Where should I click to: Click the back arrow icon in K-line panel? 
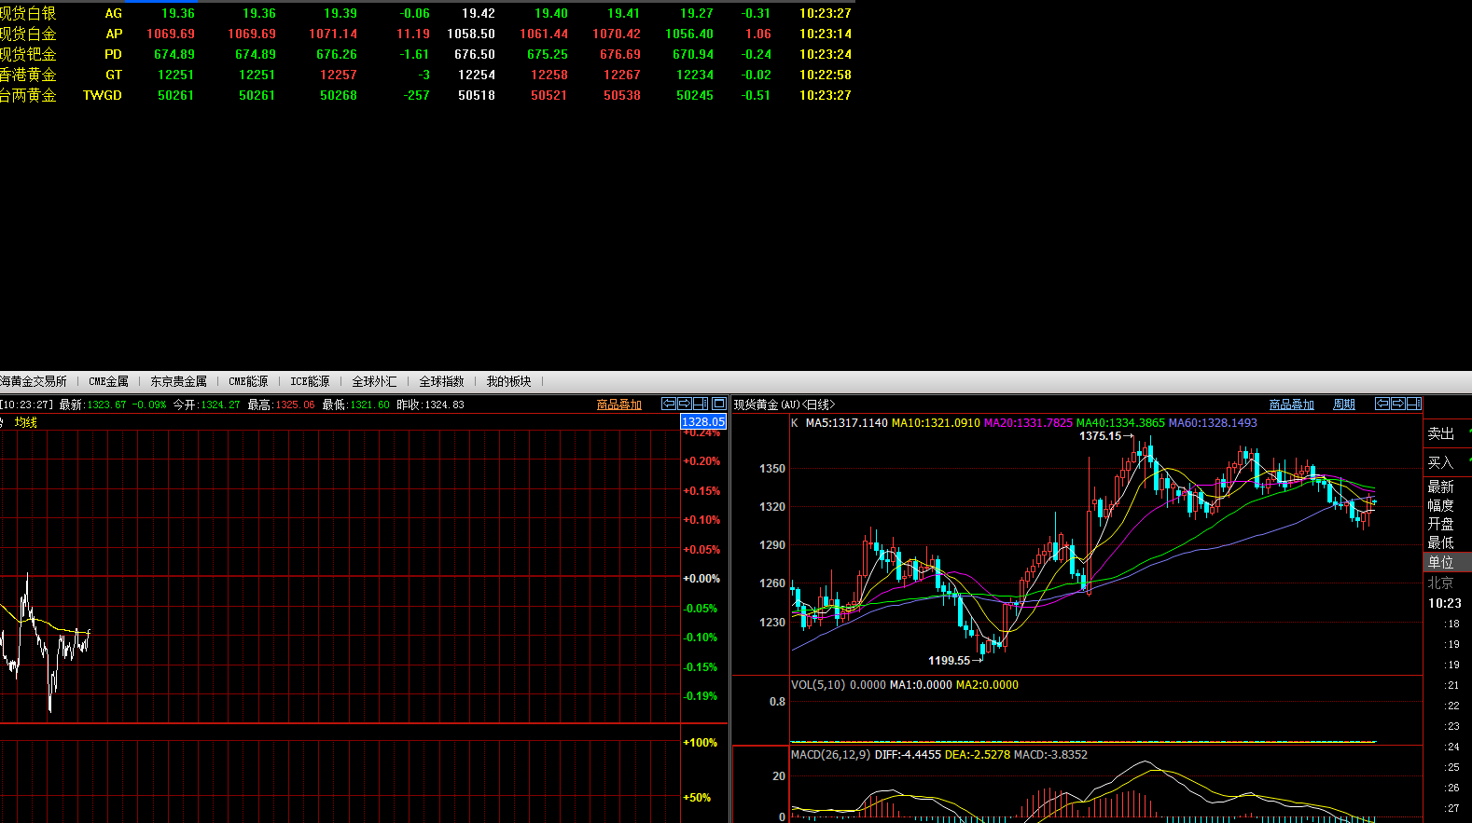coord(1382,404)
